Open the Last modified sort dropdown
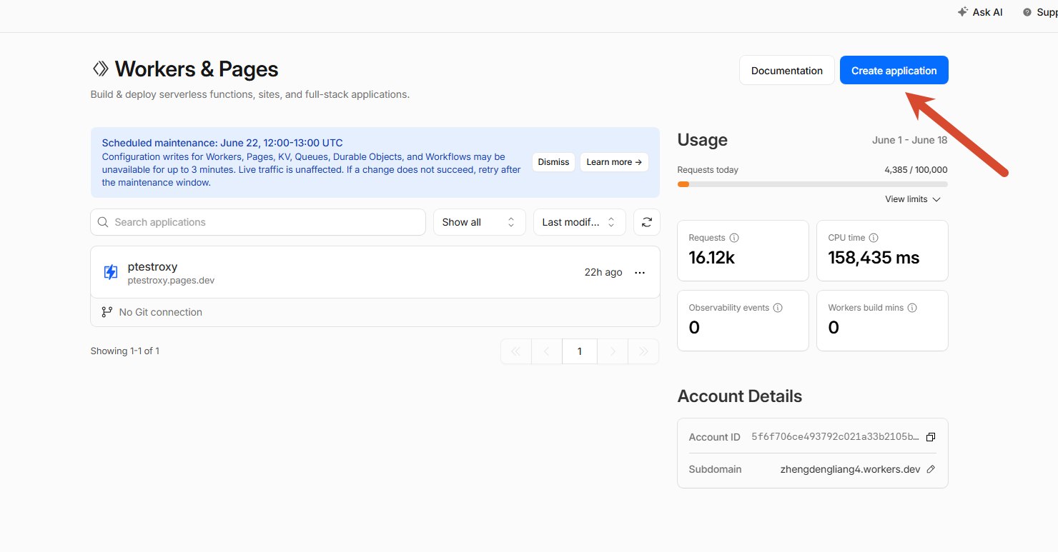This screenshot has height=552, width=1058. 580,222
